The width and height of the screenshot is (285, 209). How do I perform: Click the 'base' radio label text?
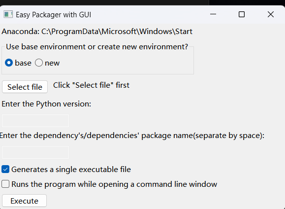point(23,63)
